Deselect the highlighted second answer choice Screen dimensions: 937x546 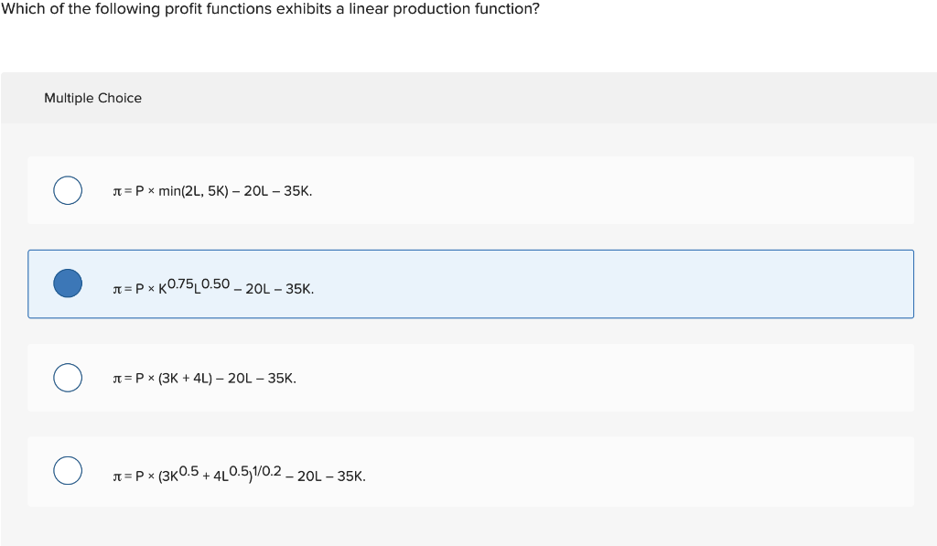[x=67, y=284]
